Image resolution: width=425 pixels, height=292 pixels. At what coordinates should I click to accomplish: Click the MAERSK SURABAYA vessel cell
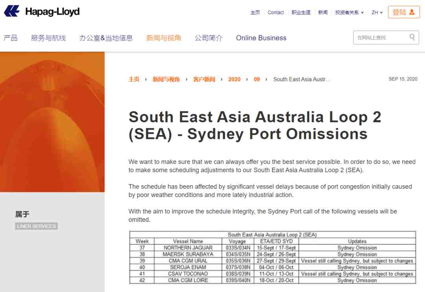[x=188, y=254]
